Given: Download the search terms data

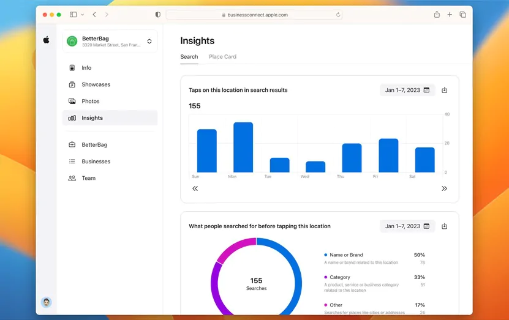Looking at the screenshot, I should (x=445, y=226).
